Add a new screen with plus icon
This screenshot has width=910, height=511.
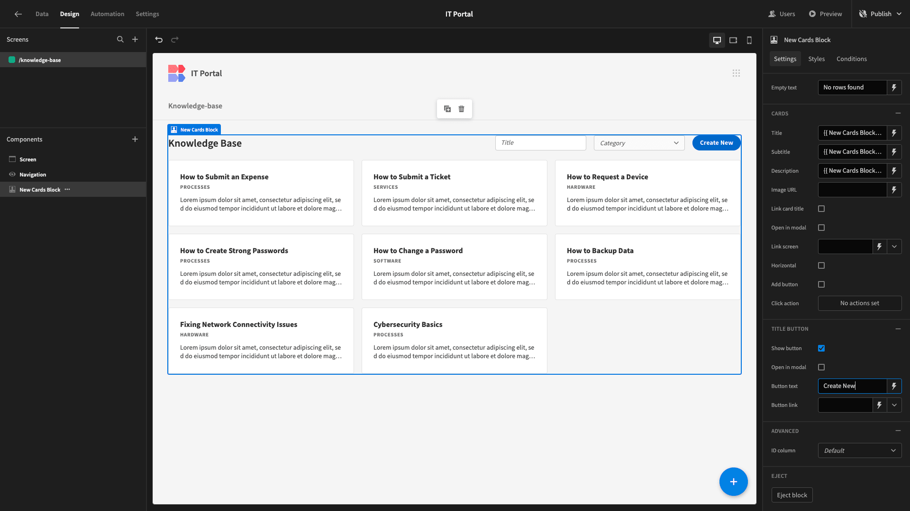(x=135, y=40)
